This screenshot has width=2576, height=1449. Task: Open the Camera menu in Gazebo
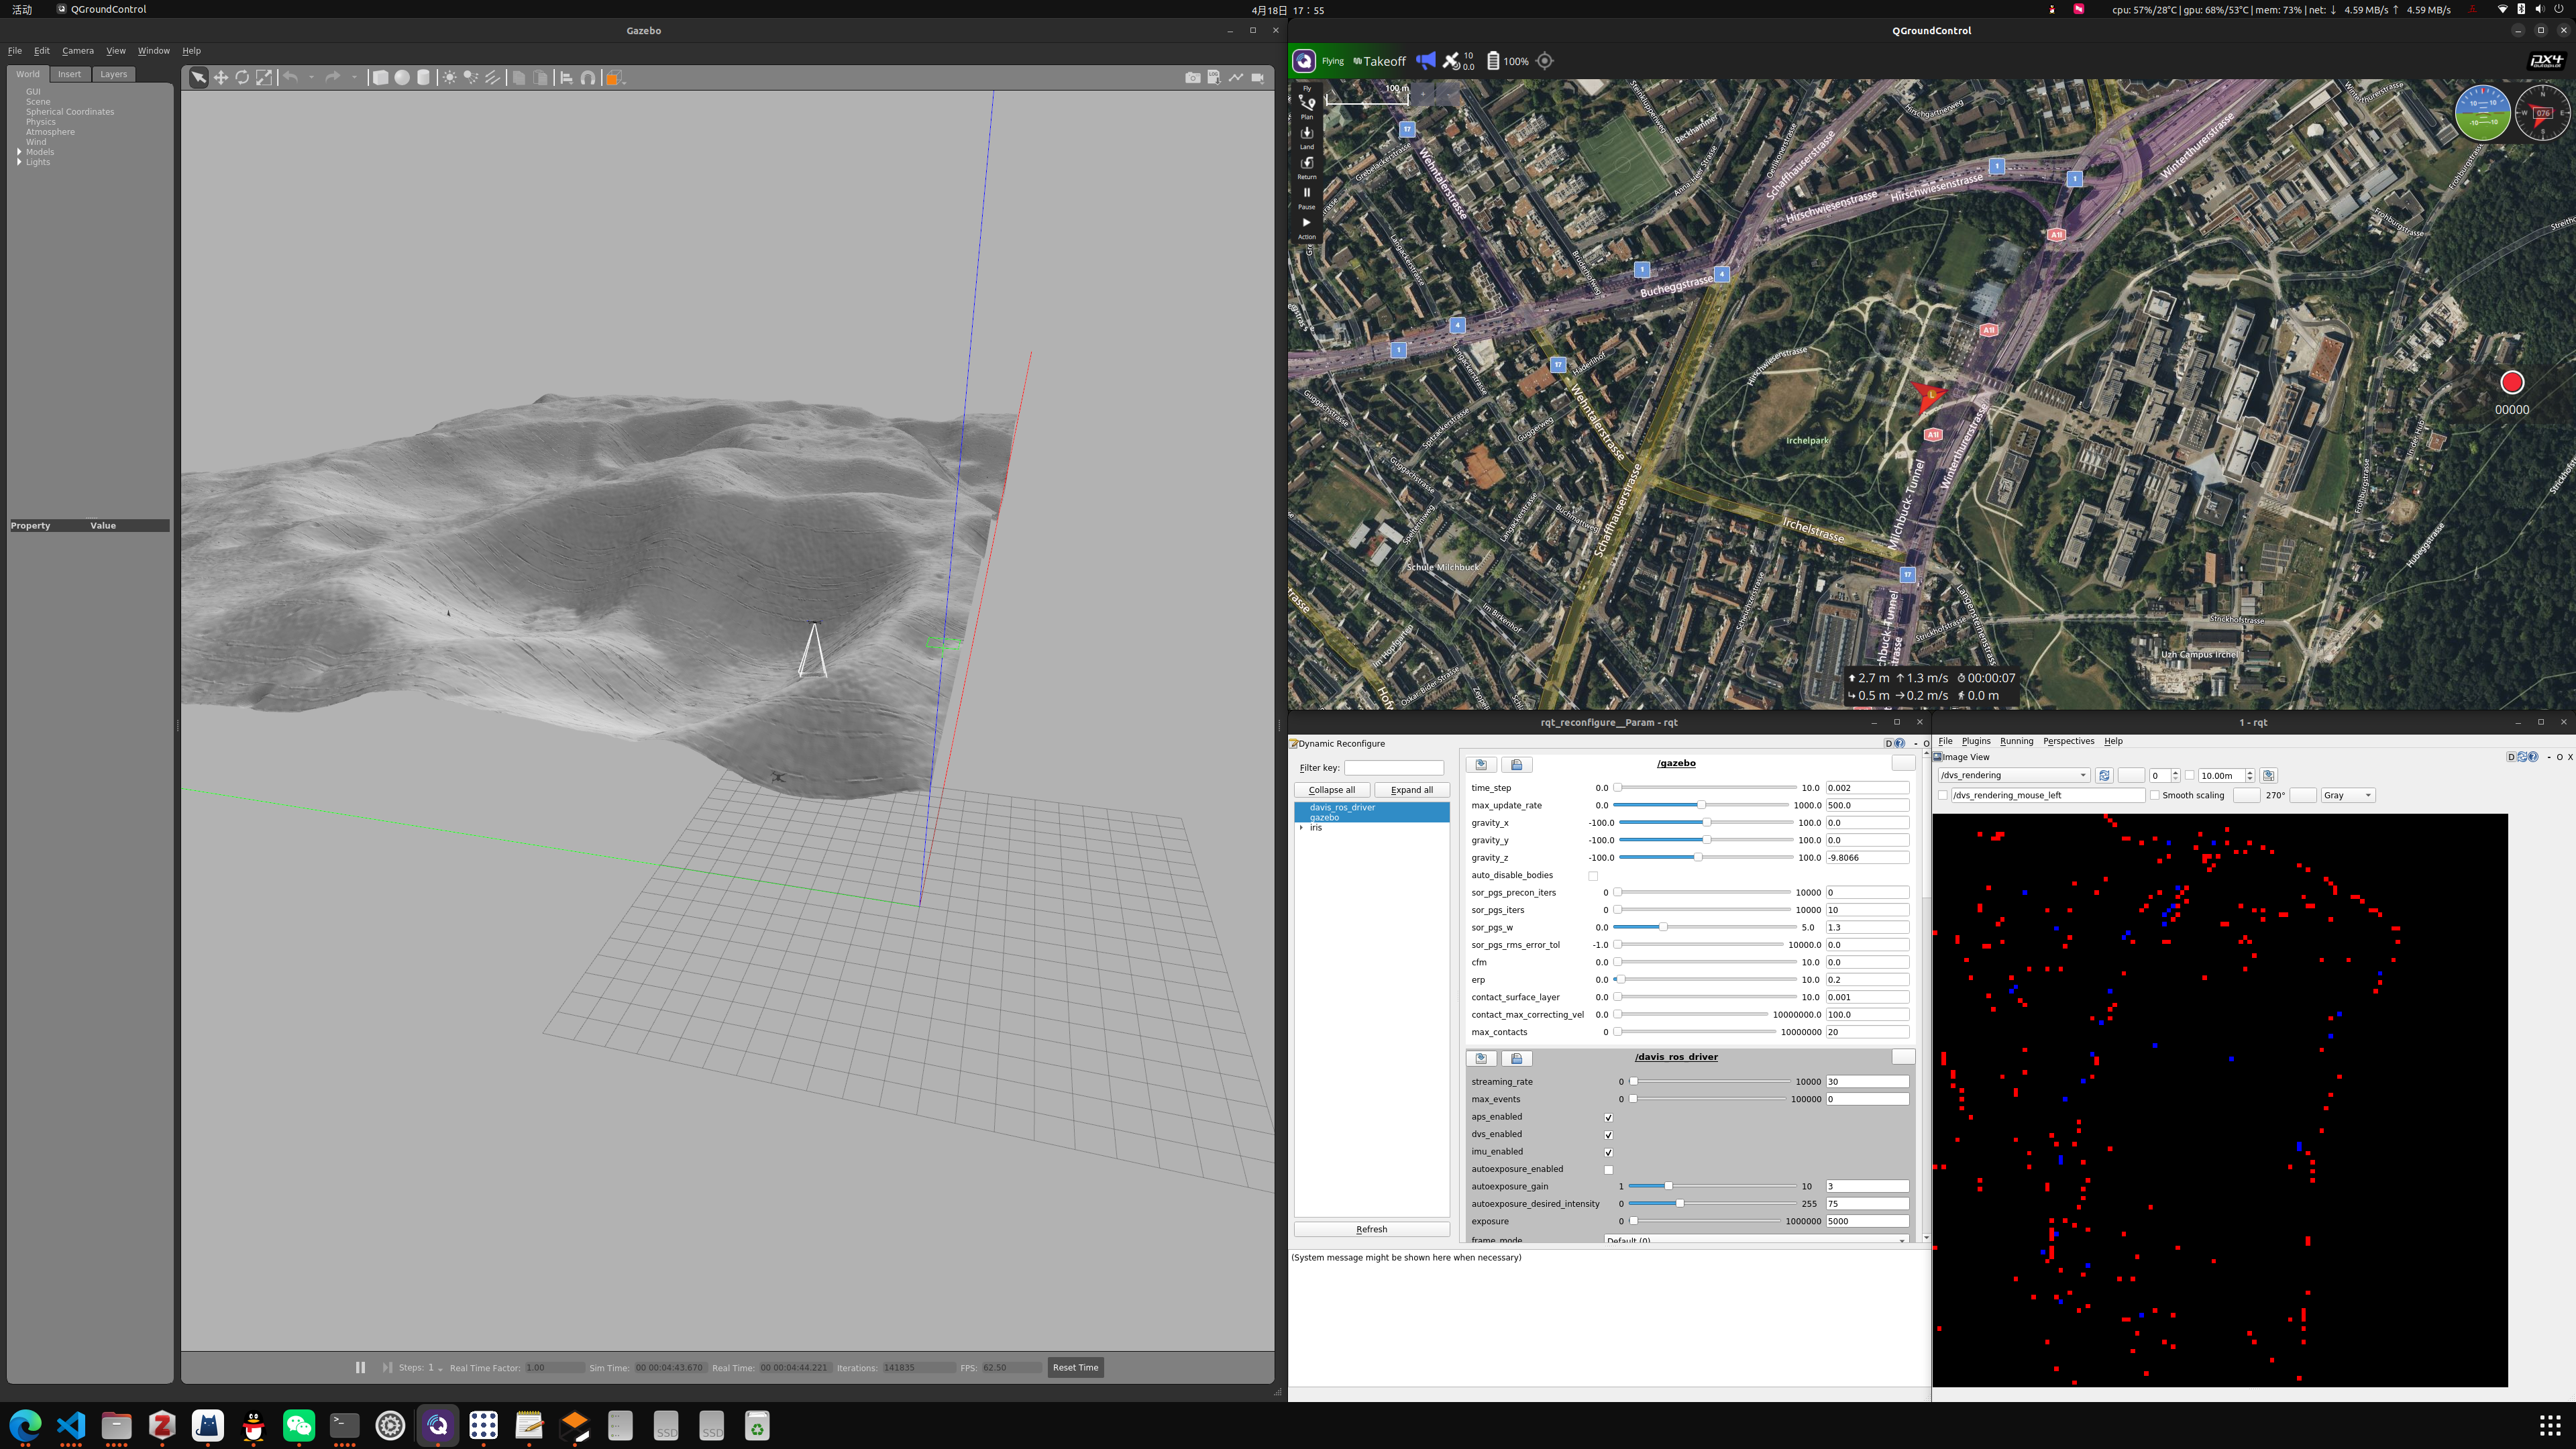click(x=77, y=51)
